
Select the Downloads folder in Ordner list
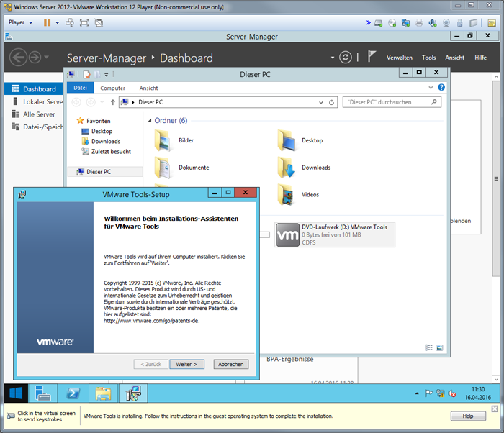point(304,168)
